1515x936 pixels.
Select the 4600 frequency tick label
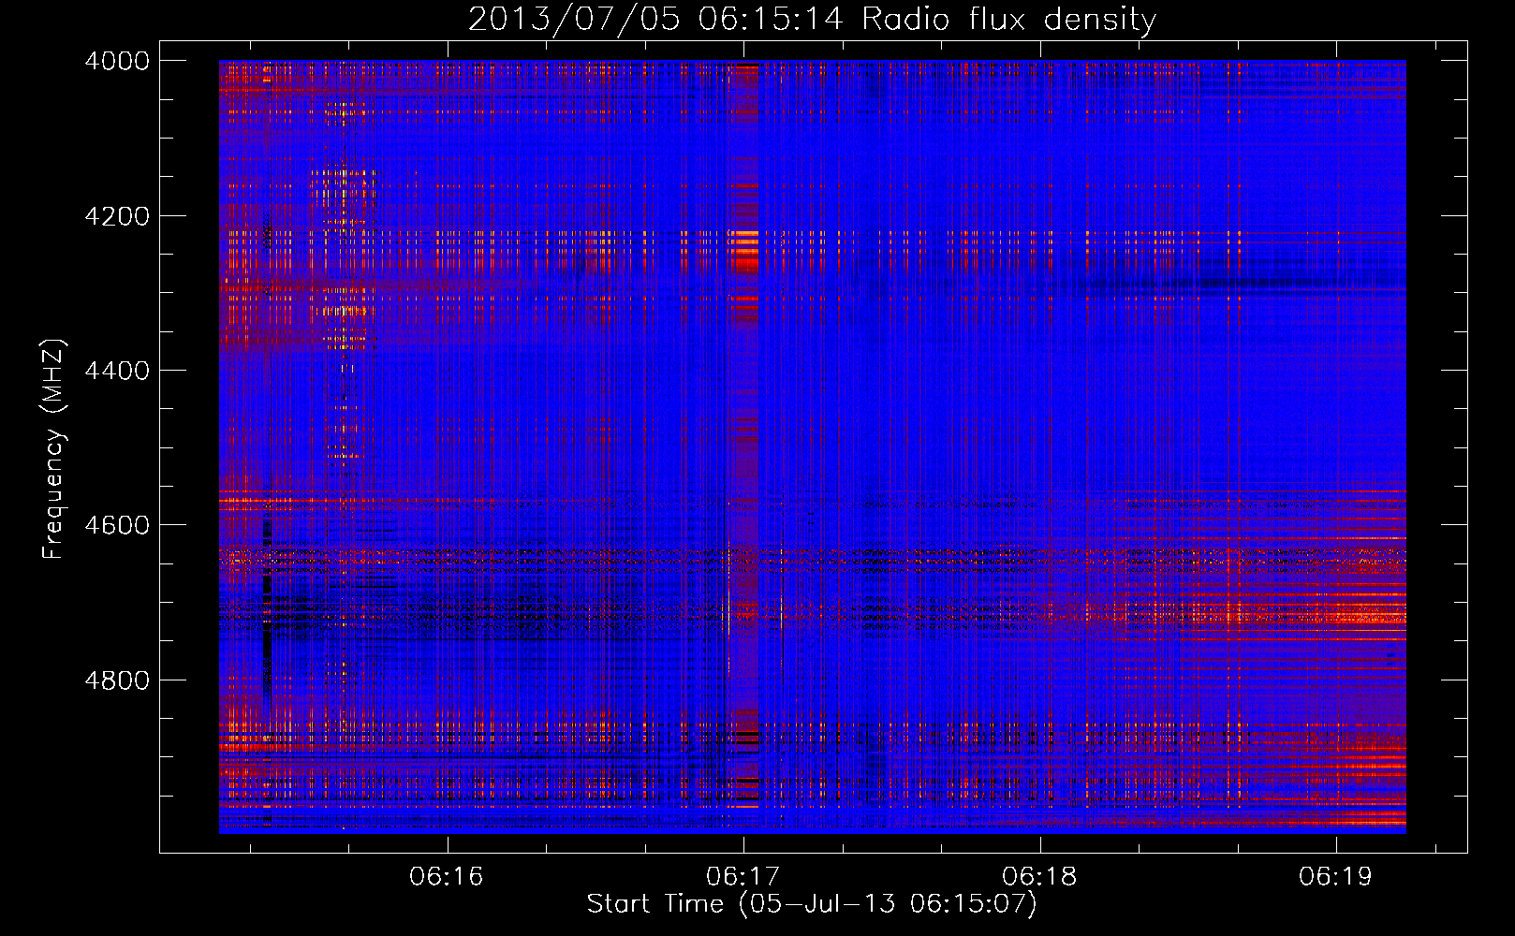117,525
